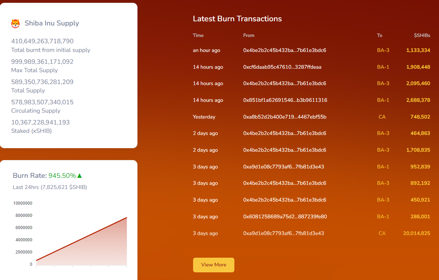Select the 748,502 burn amount

click(x=420, y=117)
